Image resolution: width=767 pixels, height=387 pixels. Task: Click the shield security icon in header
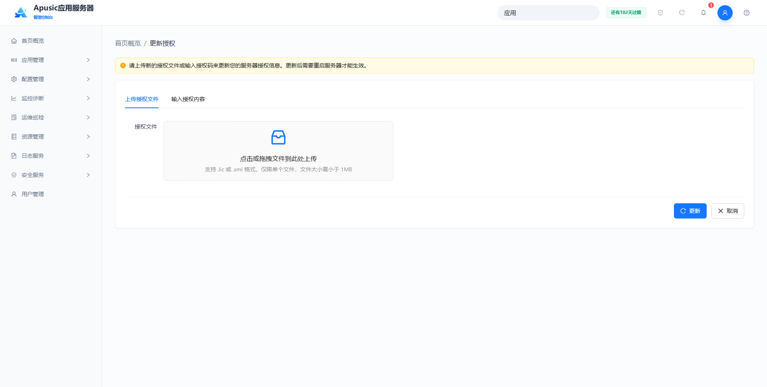click(x=660, y=13)
